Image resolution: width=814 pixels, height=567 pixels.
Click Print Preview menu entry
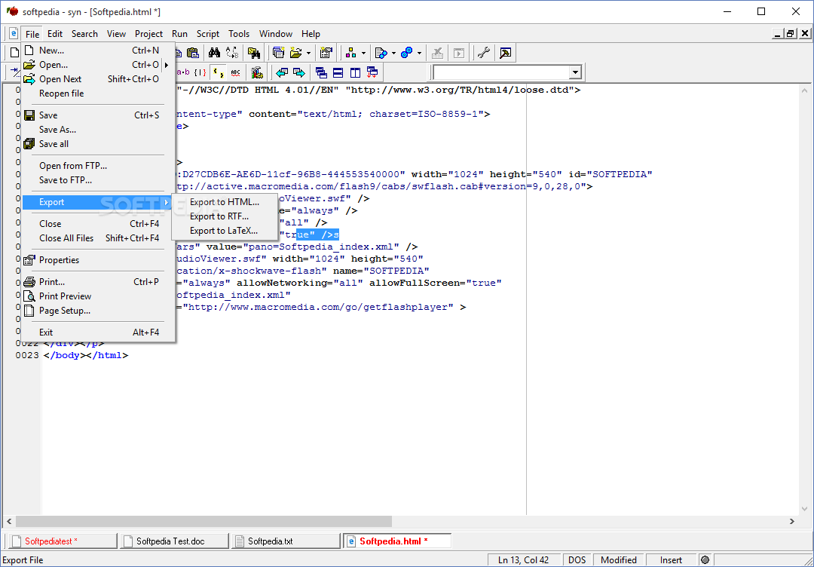click(x=98, y=296)
